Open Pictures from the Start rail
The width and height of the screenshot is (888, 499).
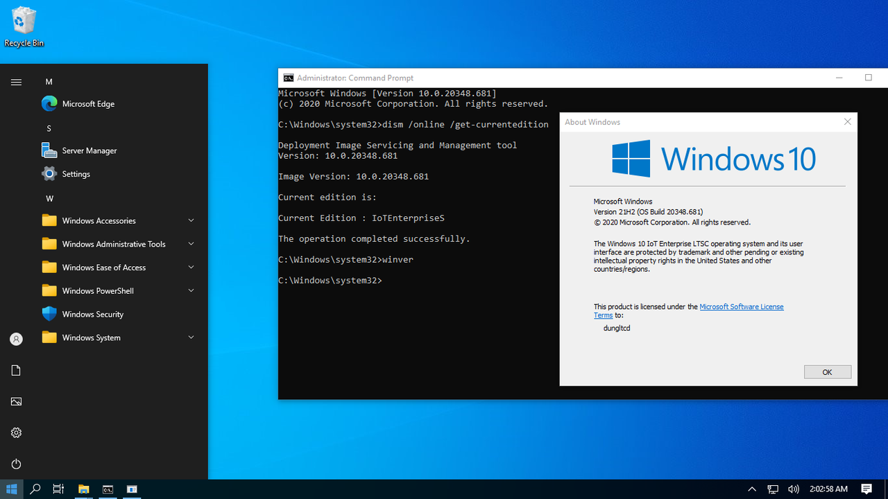[16, 401]
